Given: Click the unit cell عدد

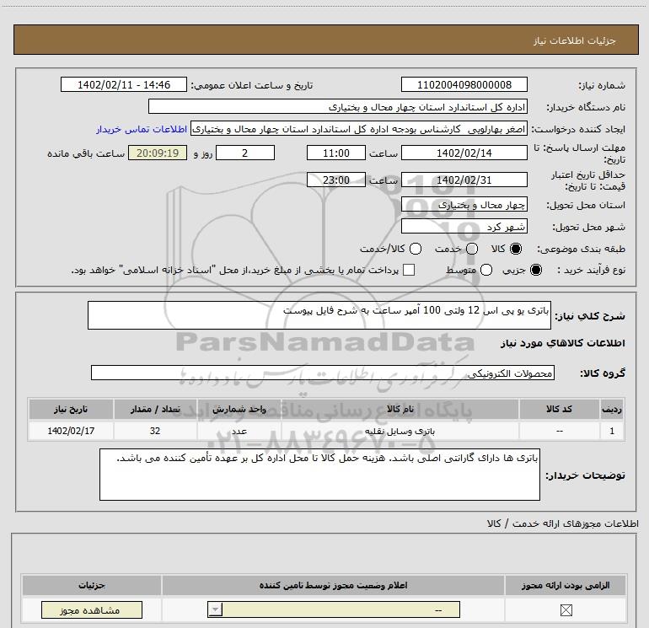Looking at the screenshot, I should coord(239,431).
